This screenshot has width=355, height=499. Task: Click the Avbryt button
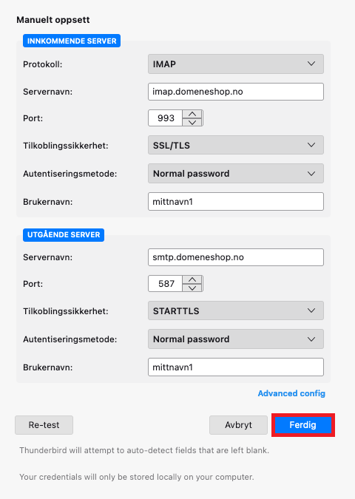coord(238,425)
